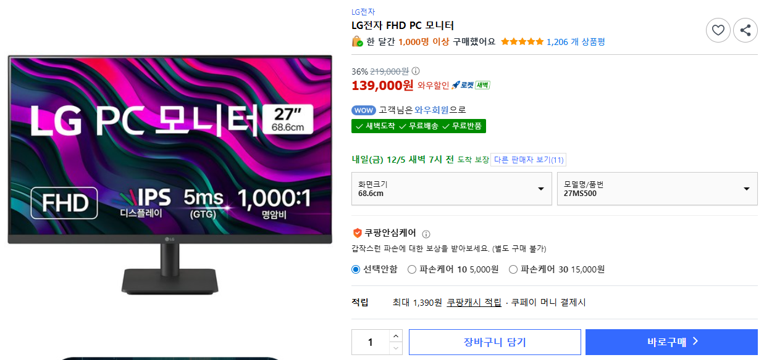
Task: Click the info icon next to 쿠팡안심케어
Action: pyautogui.click(x=426, y=234)
